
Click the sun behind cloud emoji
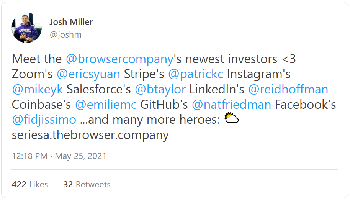pos(231,119)
